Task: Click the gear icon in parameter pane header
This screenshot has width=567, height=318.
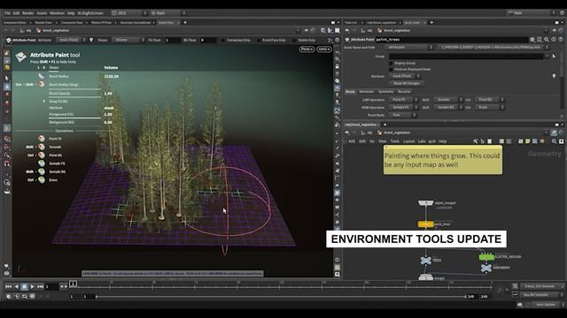Action: click(532, 40)
